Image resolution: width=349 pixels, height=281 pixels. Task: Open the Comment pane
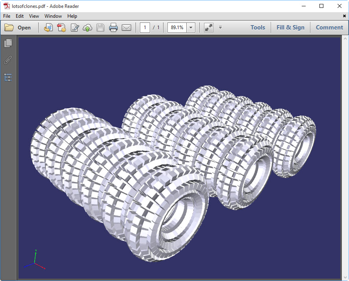pos(329,28)
